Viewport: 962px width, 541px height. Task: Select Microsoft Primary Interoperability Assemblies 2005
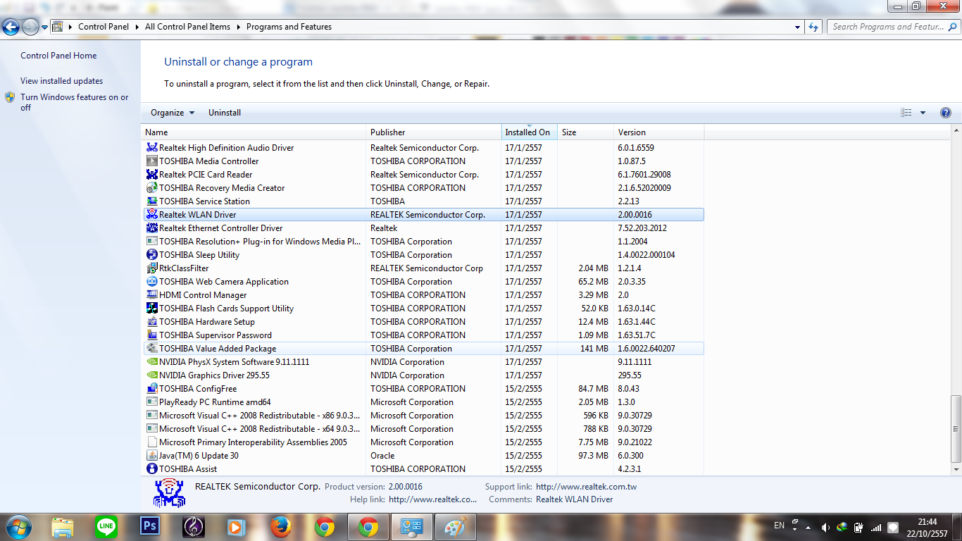423,442
